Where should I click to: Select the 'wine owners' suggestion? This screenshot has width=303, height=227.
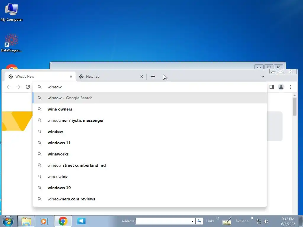150,109
